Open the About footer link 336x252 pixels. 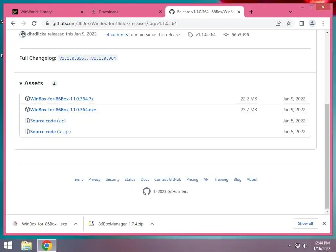[252, 179]
